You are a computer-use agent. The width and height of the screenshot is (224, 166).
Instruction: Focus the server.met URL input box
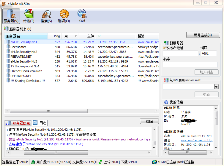tap(189, 87)
